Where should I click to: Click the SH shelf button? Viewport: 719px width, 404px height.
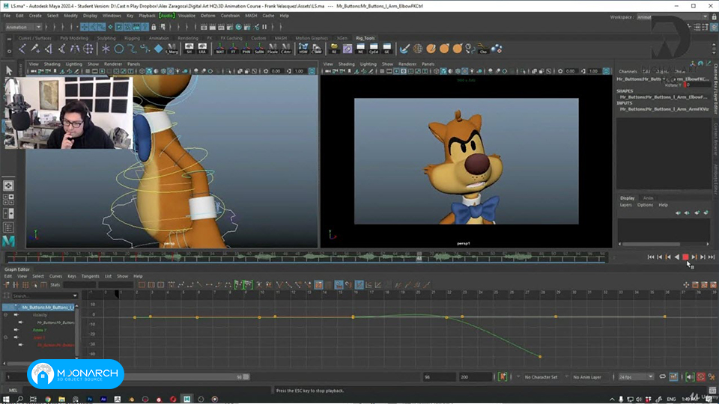(189, 49)
